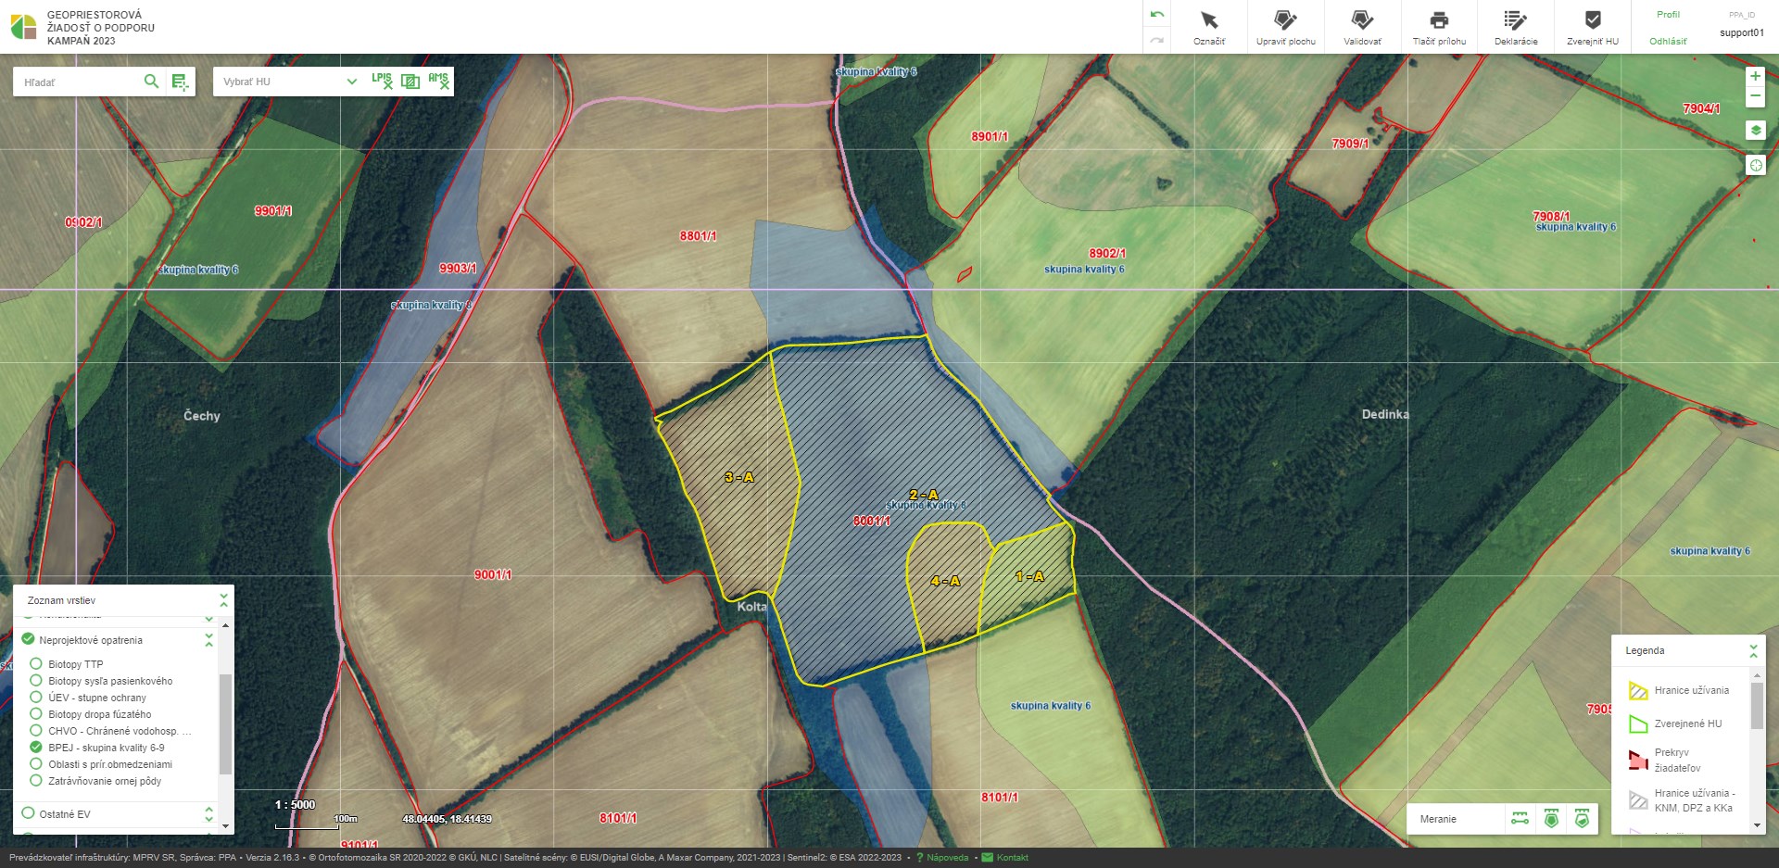Open the Deklarácie tool
Viewport: 1779px width, 868px height.
click(1516, 27)
